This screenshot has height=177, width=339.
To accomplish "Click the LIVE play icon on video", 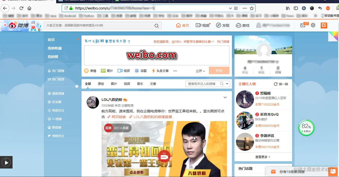I will (164, 157).
